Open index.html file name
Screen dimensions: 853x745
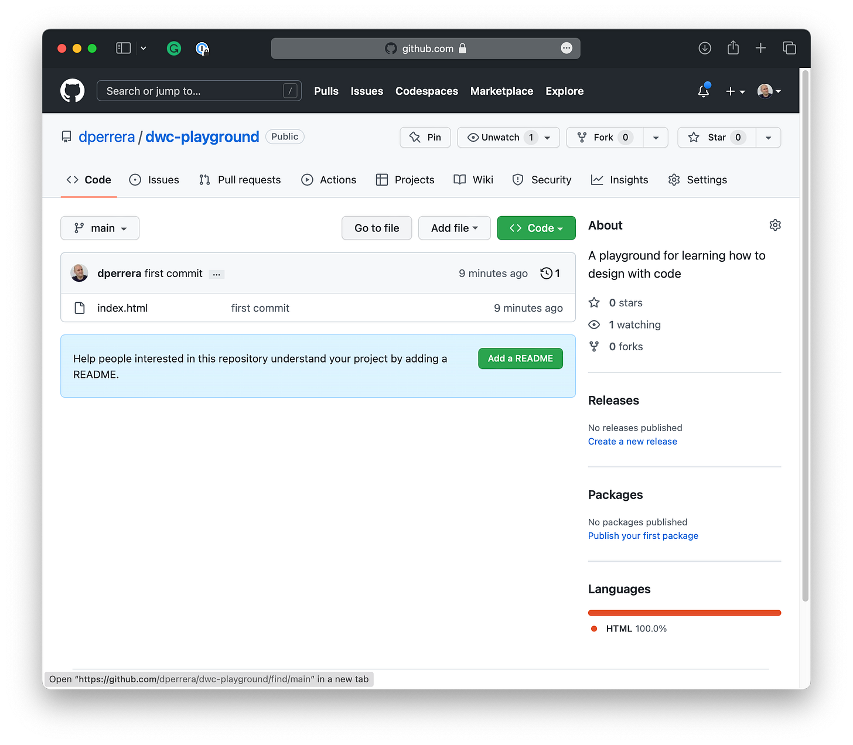pyautogui.click(x=122, y=308)
